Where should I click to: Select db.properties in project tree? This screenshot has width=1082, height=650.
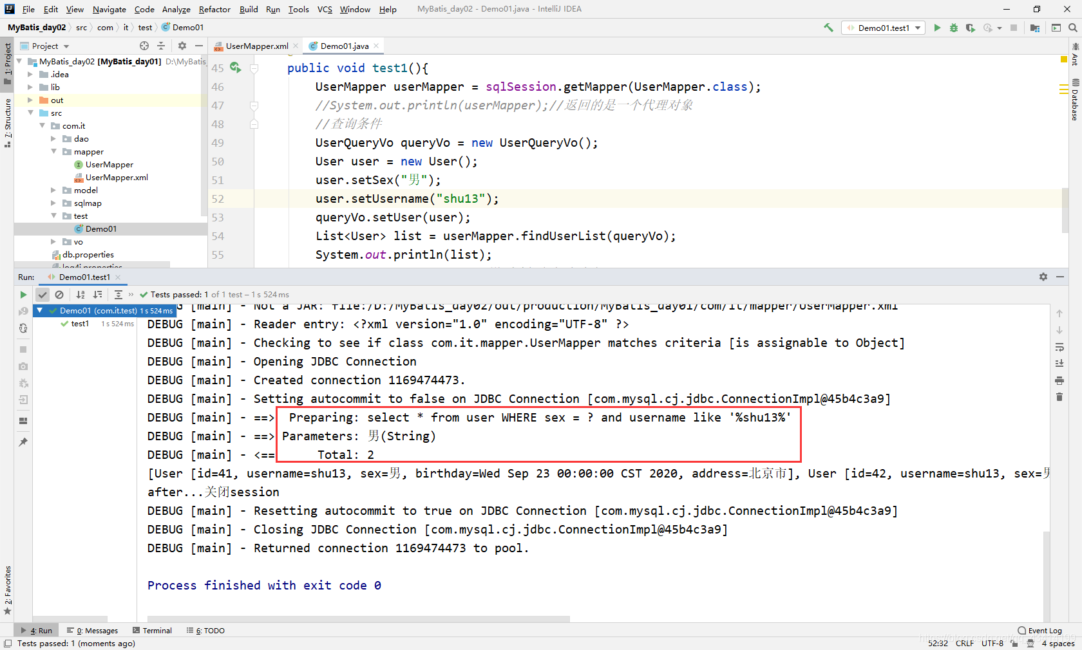88,254
